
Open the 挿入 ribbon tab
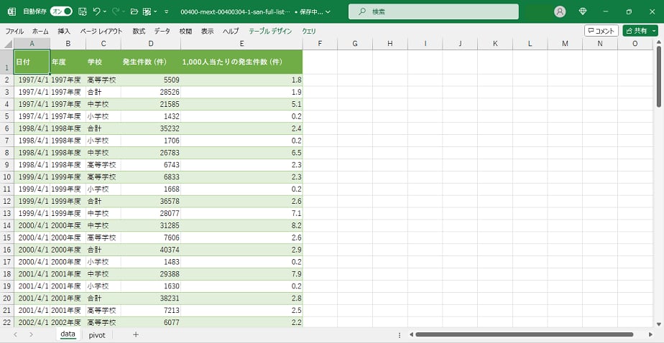pyautogui.click(x=64, y=32)
